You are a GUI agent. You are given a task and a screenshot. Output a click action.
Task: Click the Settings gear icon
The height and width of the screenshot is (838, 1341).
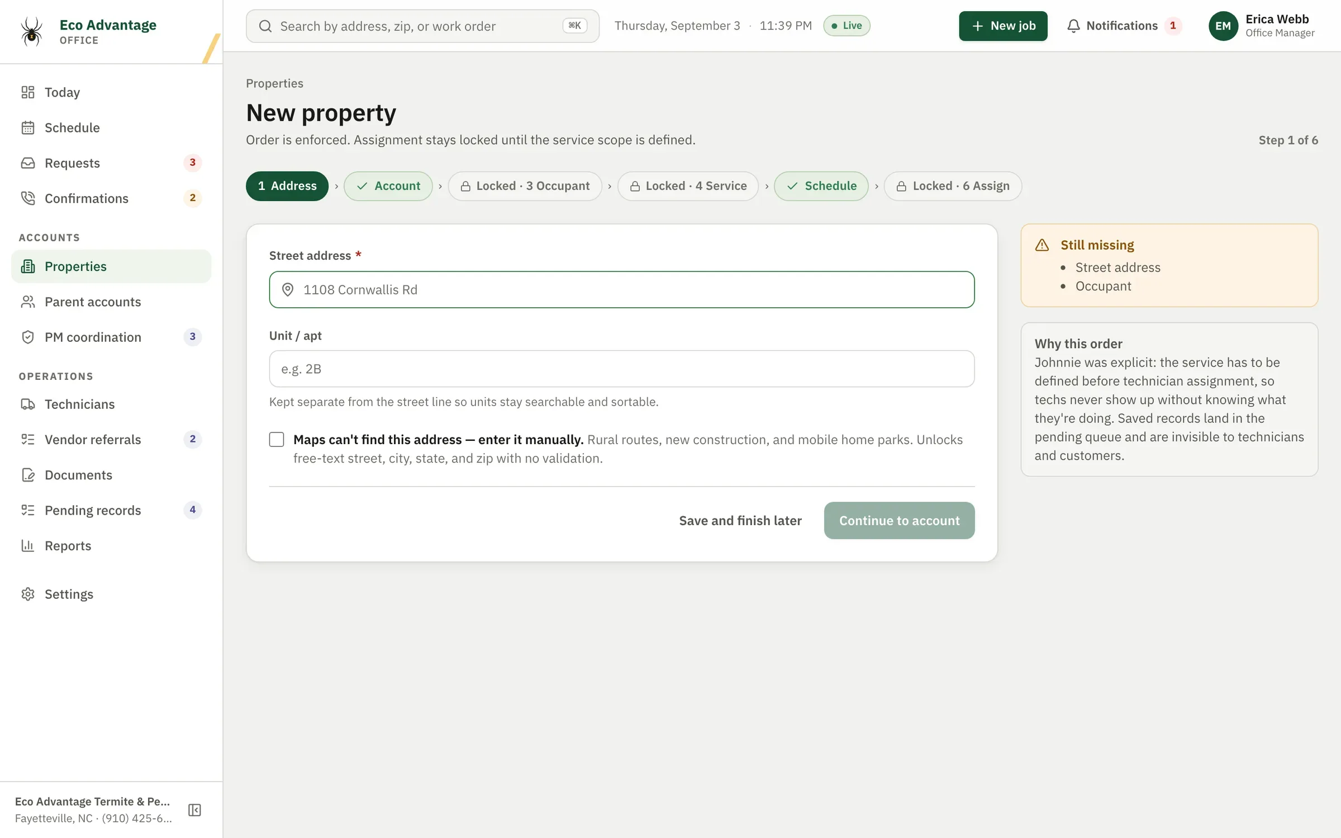28,594
